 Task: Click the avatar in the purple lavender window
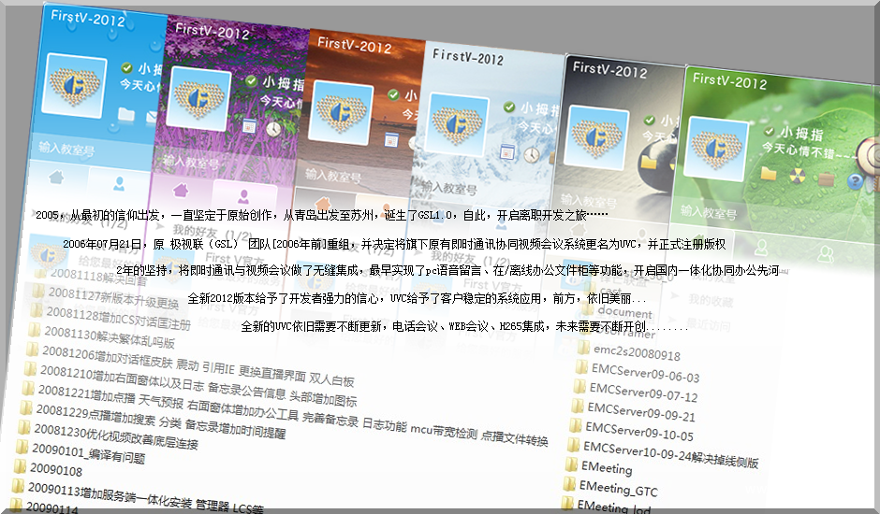[x=198, y=99]
